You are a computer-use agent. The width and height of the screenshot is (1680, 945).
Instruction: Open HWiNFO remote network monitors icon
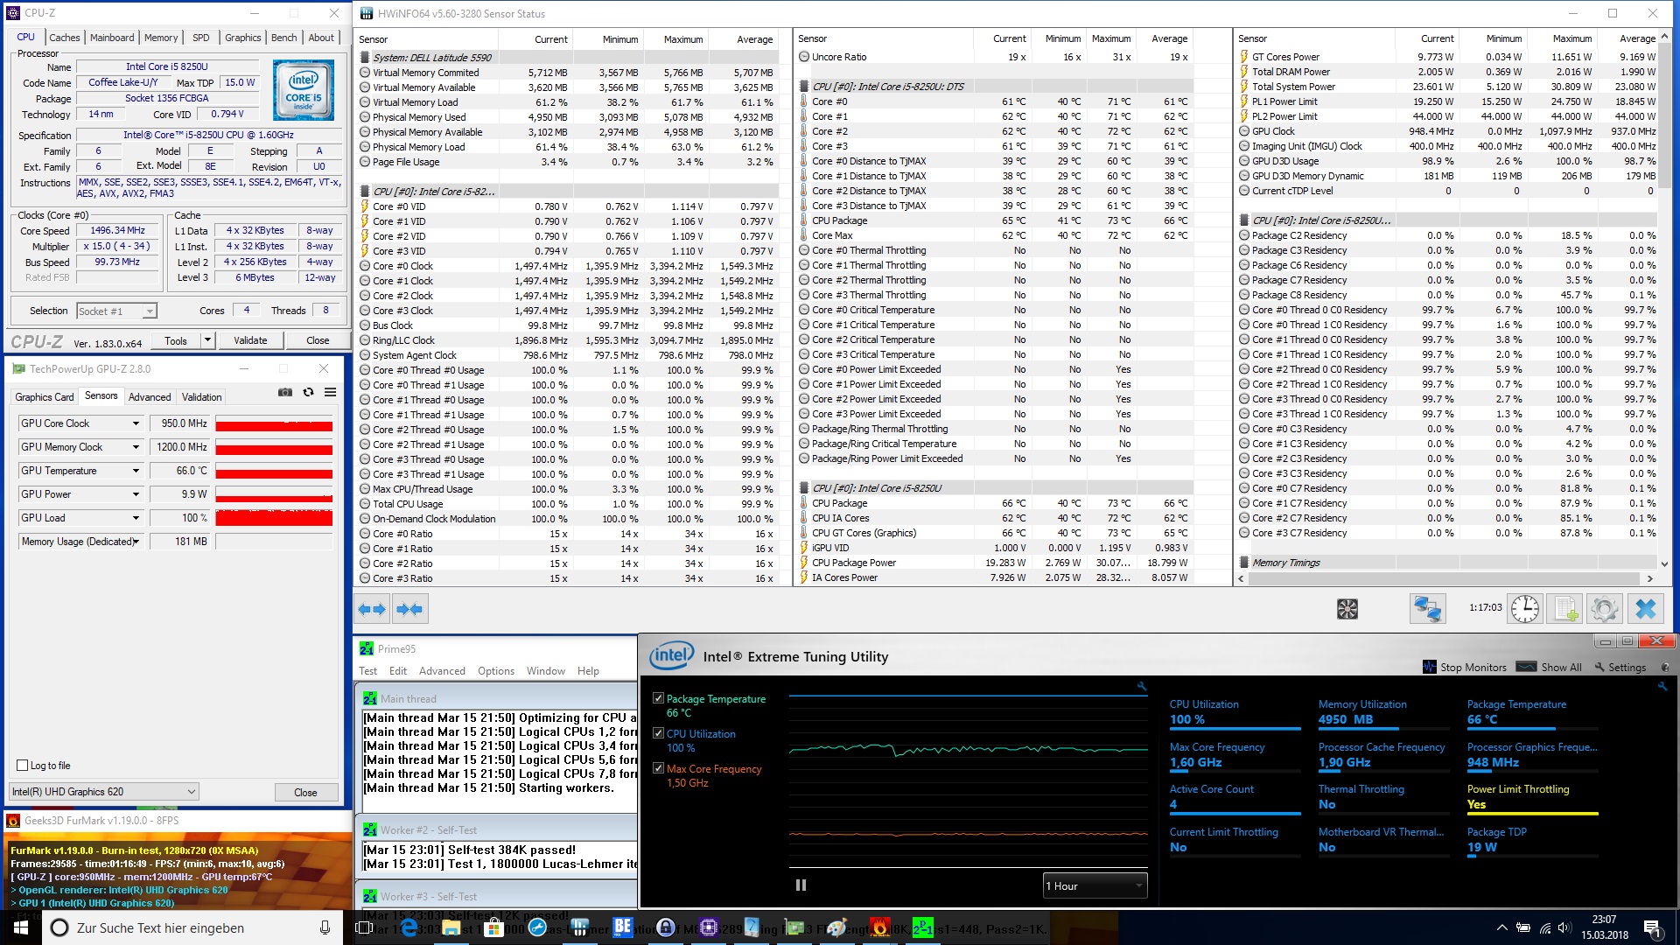1427,608
